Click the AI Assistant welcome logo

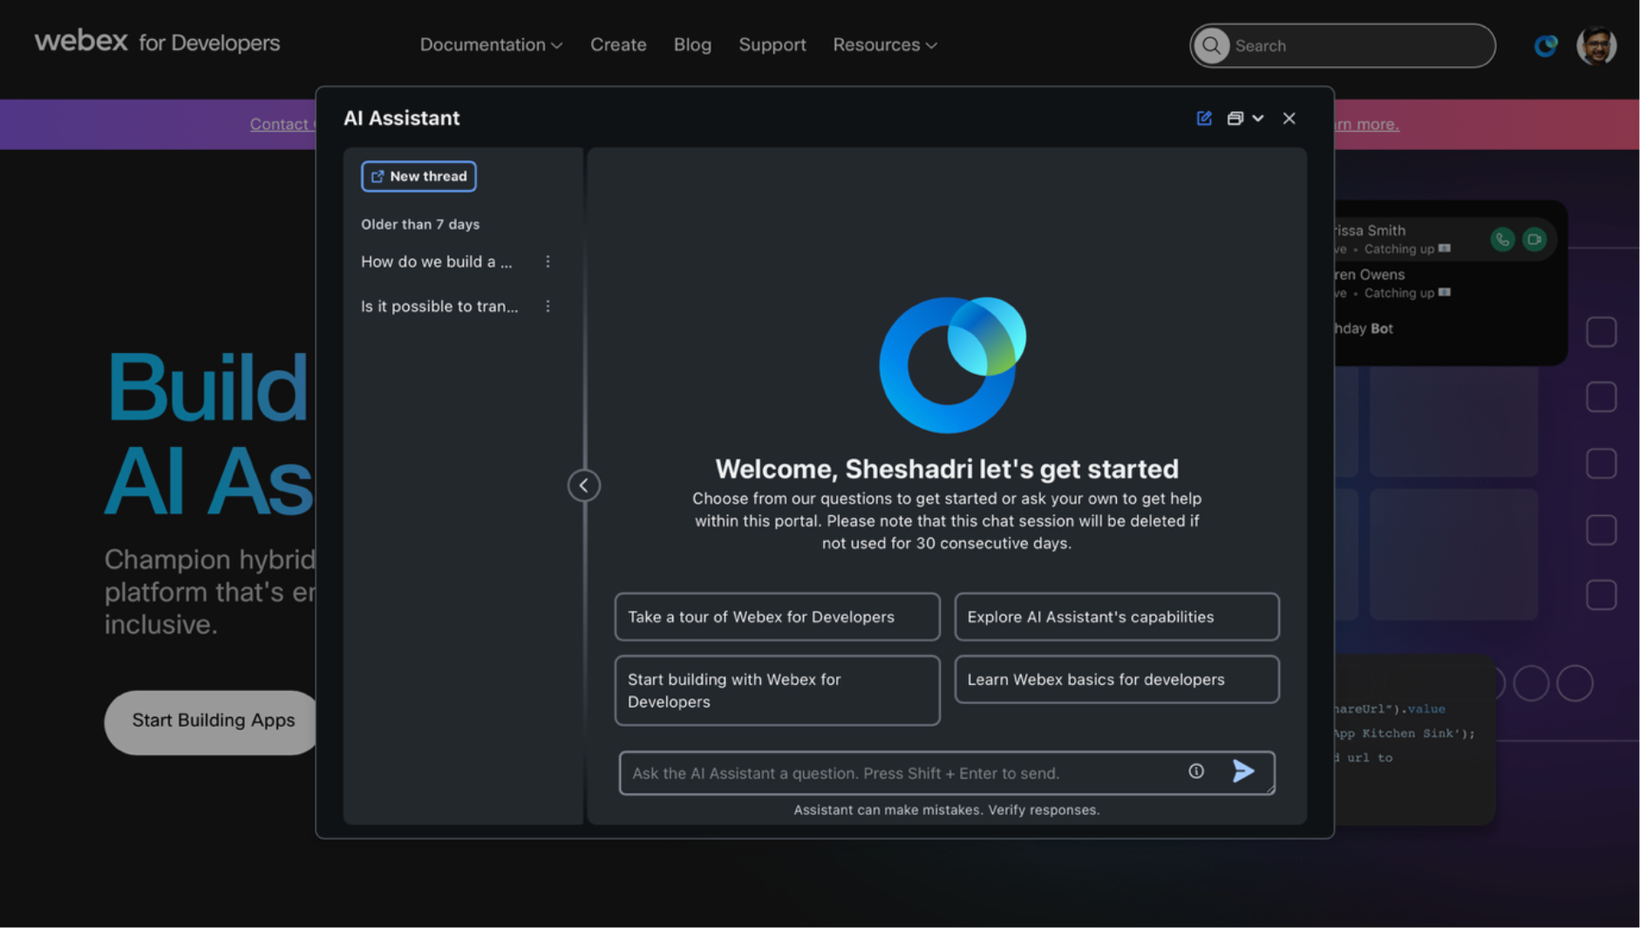[951, 364]
